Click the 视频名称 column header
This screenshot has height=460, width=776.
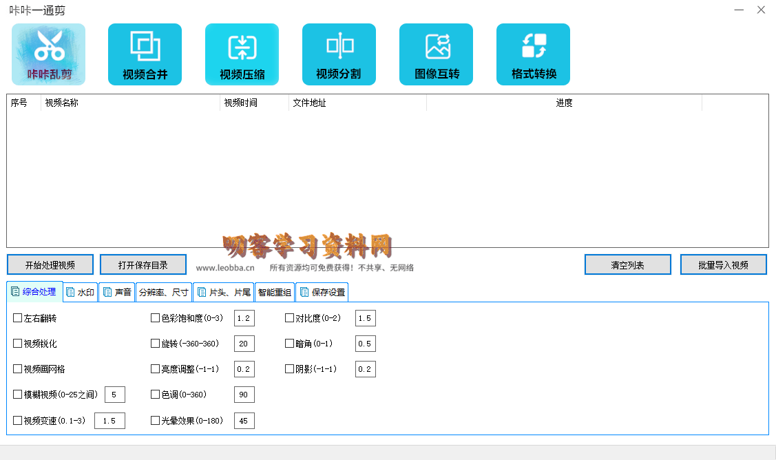click(x=62, y=103)
